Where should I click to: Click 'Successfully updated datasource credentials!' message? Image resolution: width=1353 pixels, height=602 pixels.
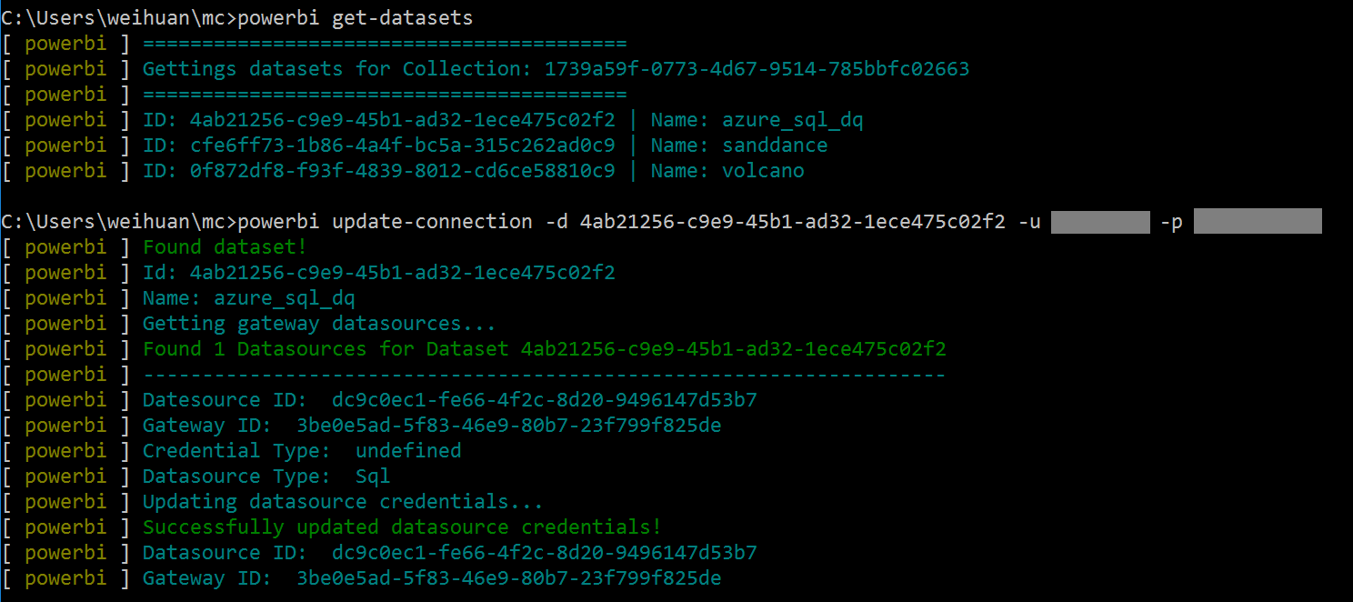click(x=402, y=527)
